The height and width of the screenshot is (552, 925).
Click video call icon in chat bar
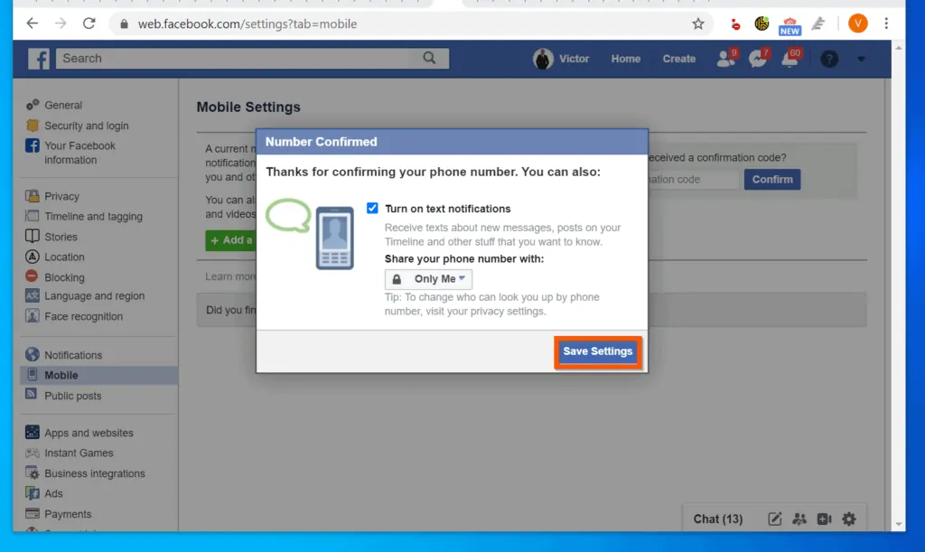pyautogui.click(x=824, y=519)
